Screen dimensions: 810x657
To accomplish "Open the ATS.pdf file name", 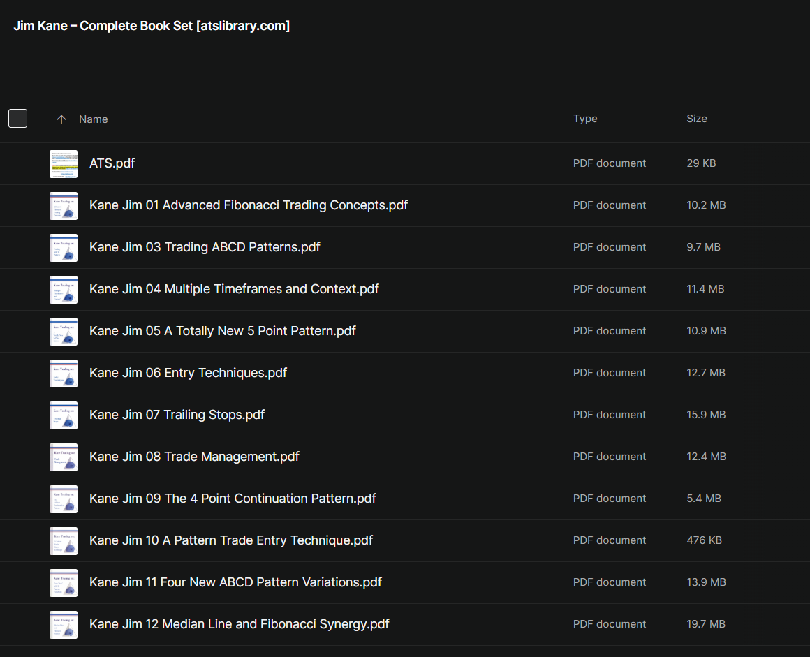I will point(112,163).
